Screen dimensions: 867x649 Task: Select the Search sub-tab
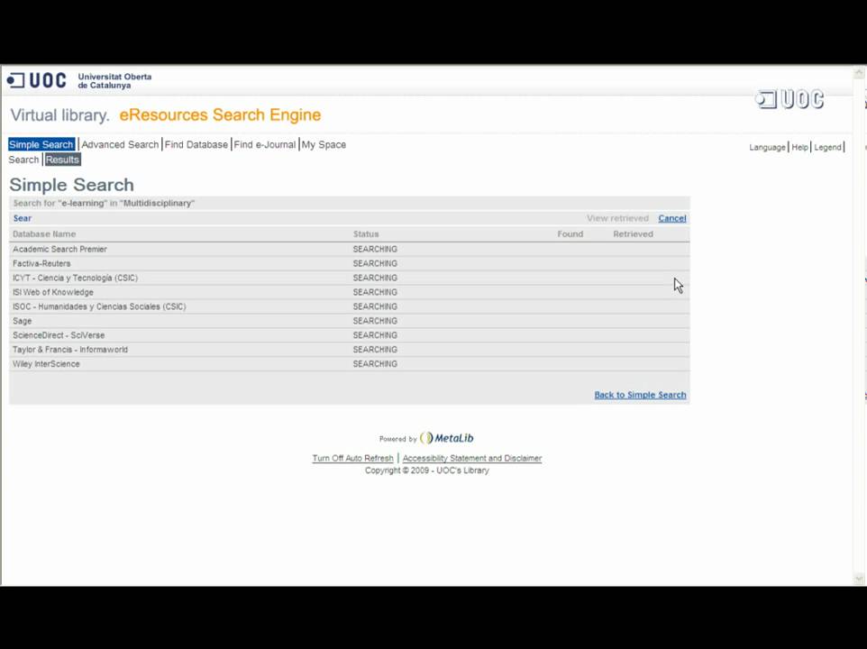23,160
